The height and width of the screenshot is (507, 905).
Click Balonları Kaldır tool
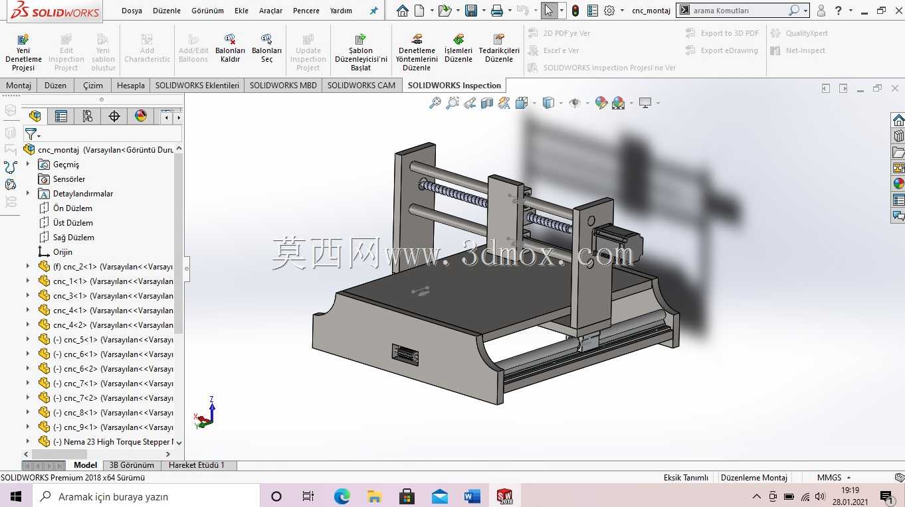click(230, 48)
